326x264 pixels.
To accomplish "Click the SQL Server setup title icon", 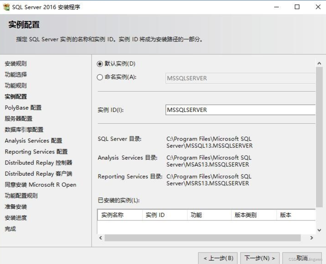I will click(6, 7).
